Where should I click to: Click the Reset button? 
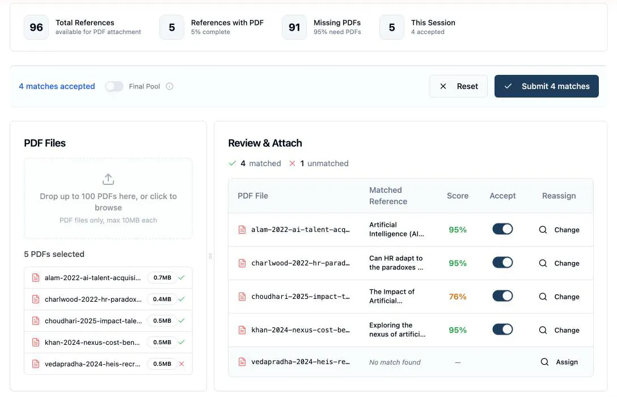click(458, 86)
